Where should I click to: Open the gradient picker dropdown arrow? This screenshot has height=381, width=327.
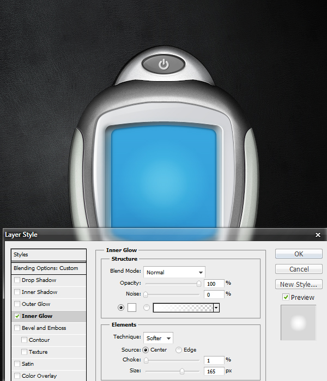coord(216,308)
